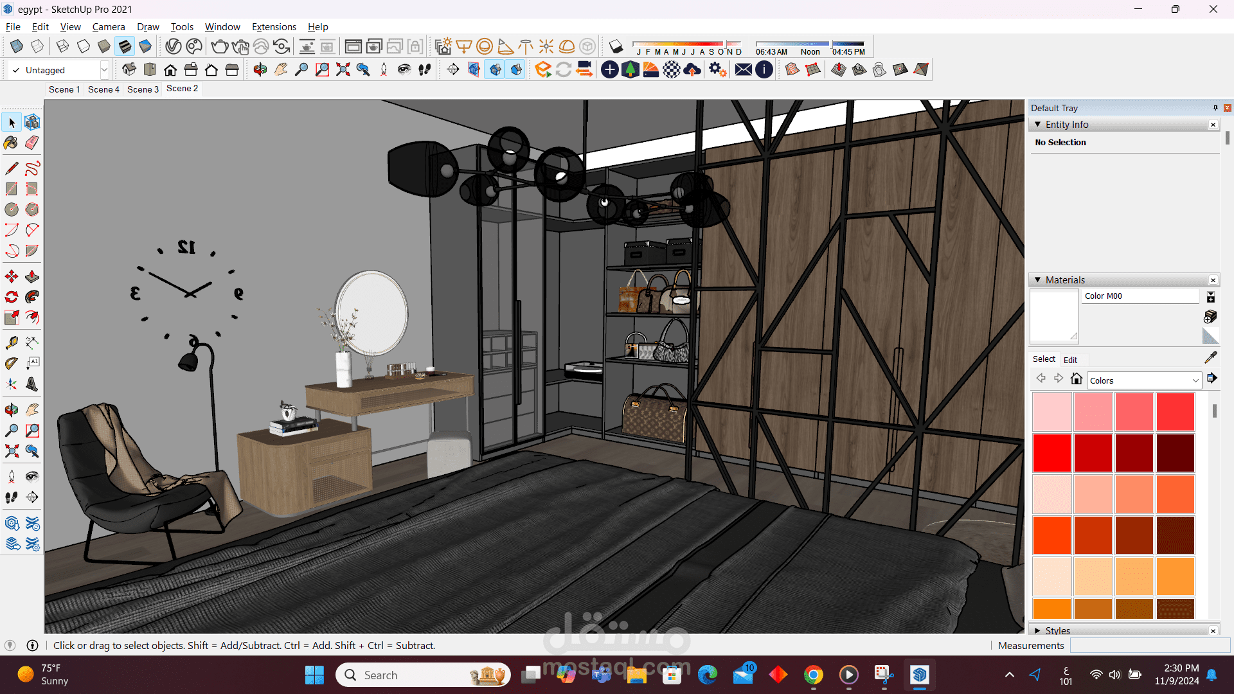Switch to Scene 1 tab

point(64,89)
